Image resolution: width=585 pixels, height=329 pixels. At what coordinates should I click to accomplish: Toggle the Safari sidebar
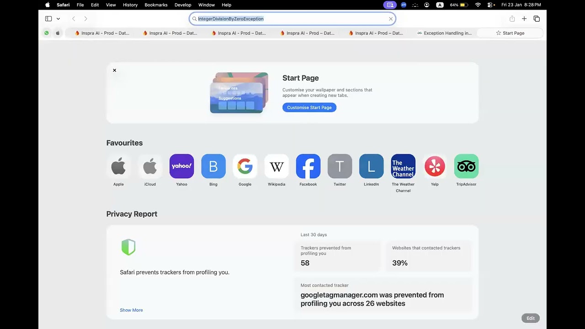pos(48,19)
